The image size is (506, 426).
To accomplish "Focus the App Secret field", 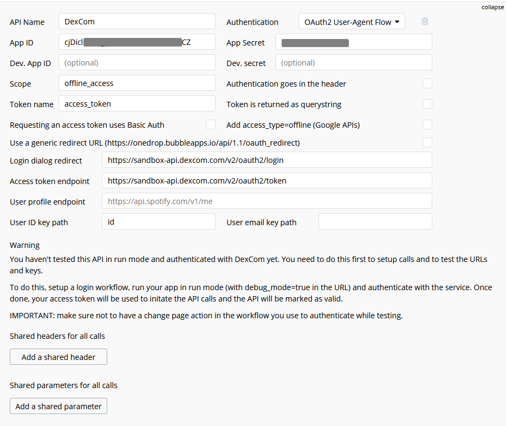I will (353, 42).
